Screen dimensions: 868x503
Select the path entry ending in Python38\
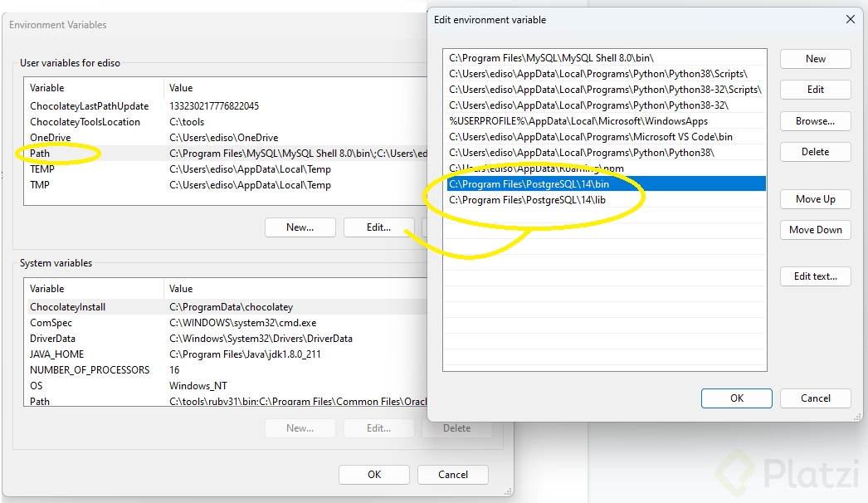(x=605, y=153)
